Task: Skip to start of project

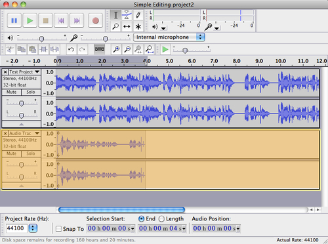Action: click(x=61, y=20)
